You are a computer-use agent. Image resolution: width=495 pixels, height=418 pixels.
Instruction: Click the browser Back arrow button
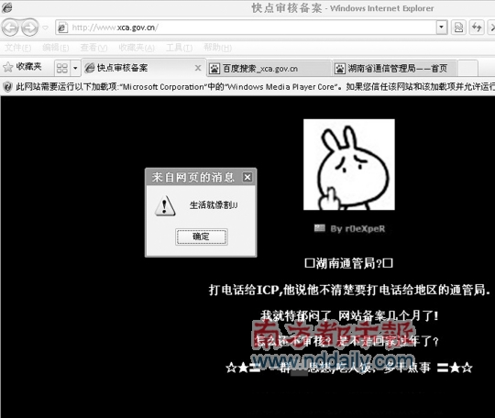click(11, 27)
